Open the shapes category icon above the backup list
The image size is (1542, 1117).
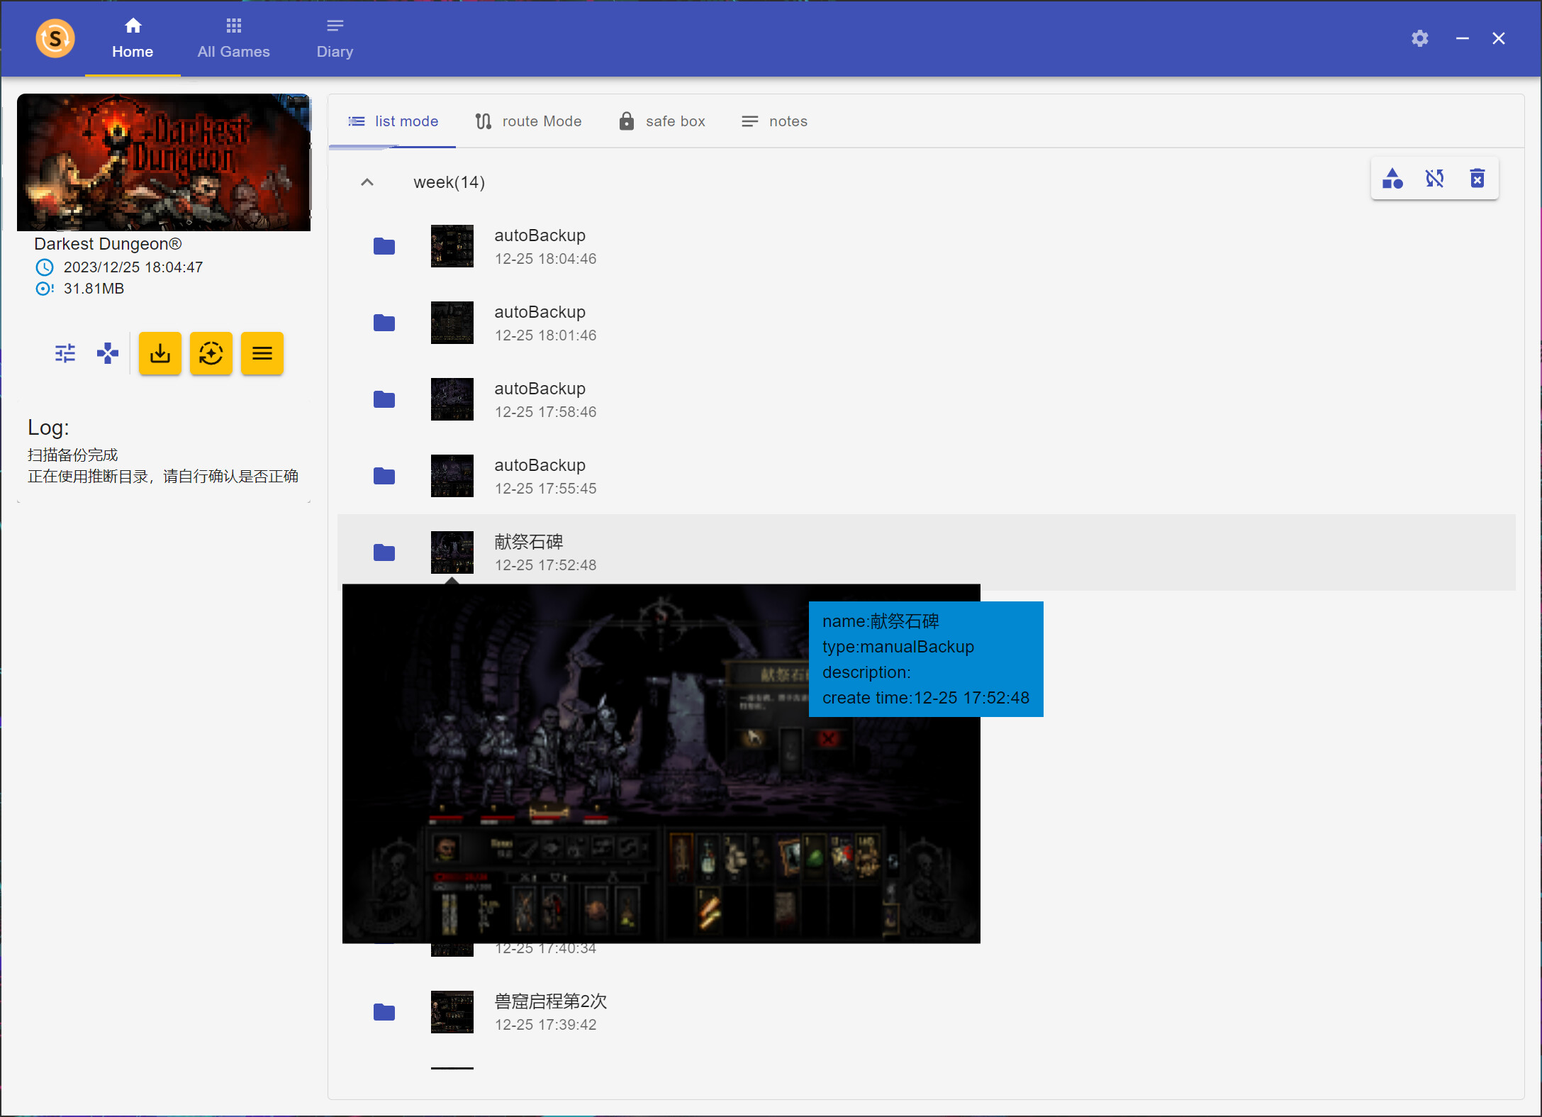(1392, 179)
